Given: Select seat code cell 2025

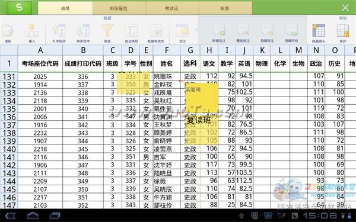Looking at the screenshot, I should click(x=40, y=76).
